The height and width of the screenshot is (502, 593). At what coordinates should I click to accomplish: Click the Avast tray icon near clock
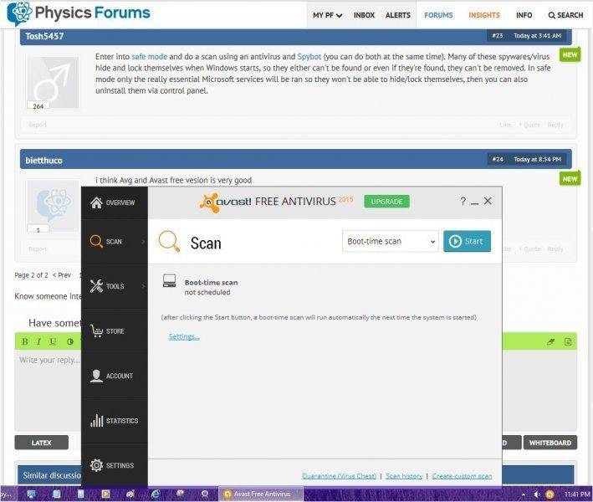(550, 494)
